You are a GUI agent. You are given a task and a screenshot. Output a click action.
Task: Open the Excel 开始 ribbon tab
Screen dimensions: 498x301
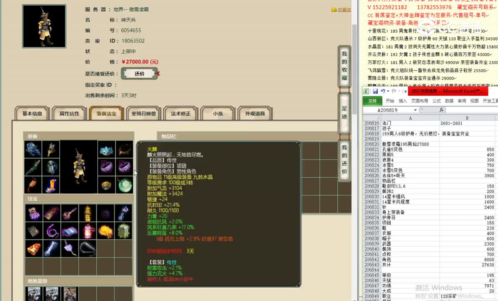coord(390,101)
